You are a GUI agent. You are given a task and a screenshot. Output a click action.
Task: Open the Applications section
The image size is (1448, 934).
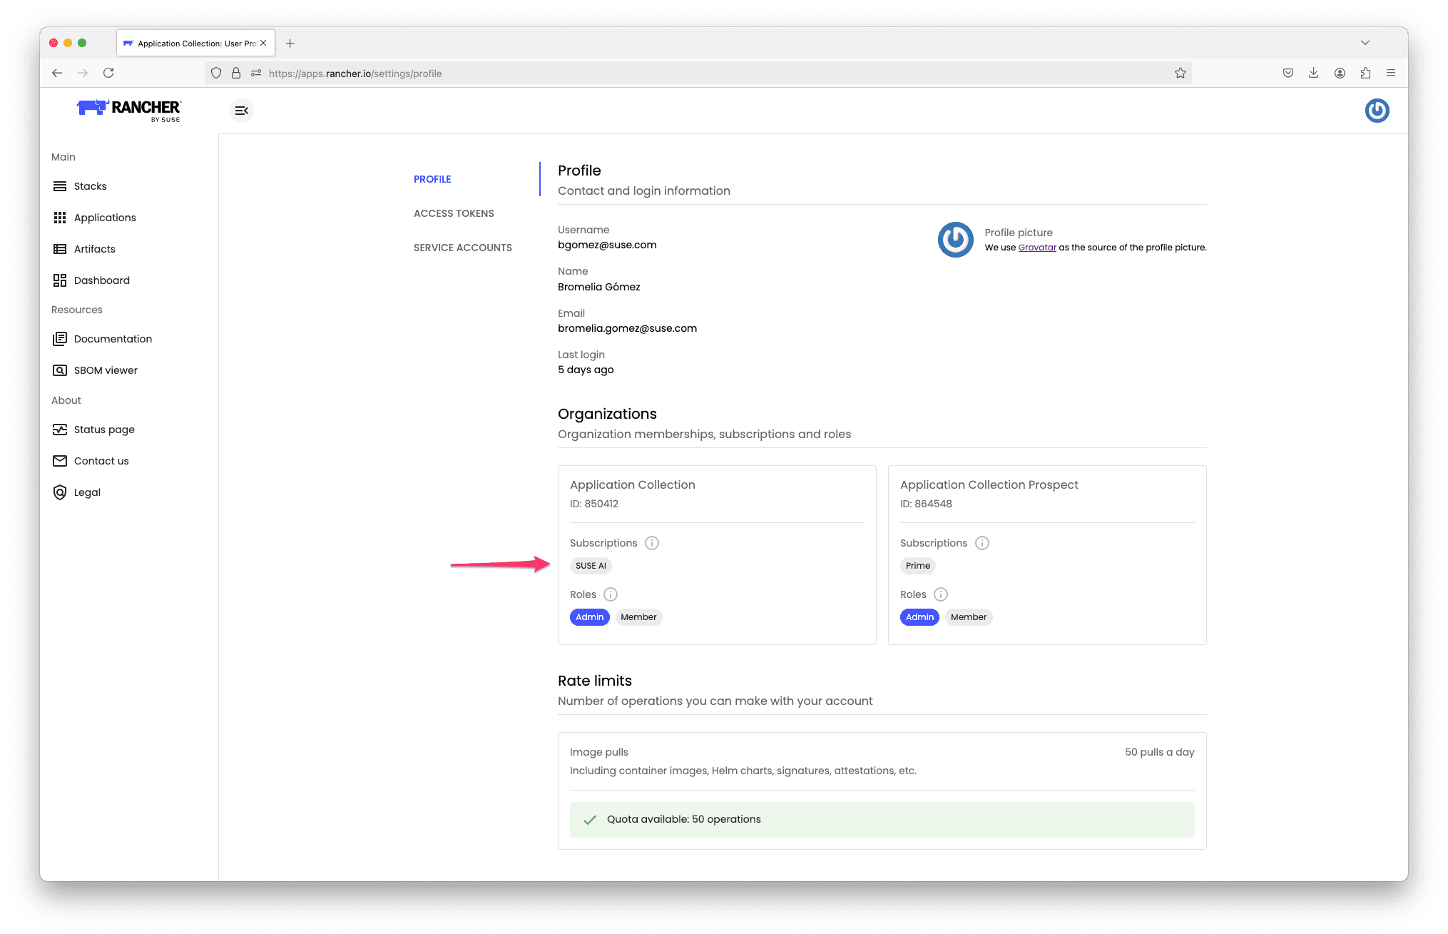click(x=105, y=218)
